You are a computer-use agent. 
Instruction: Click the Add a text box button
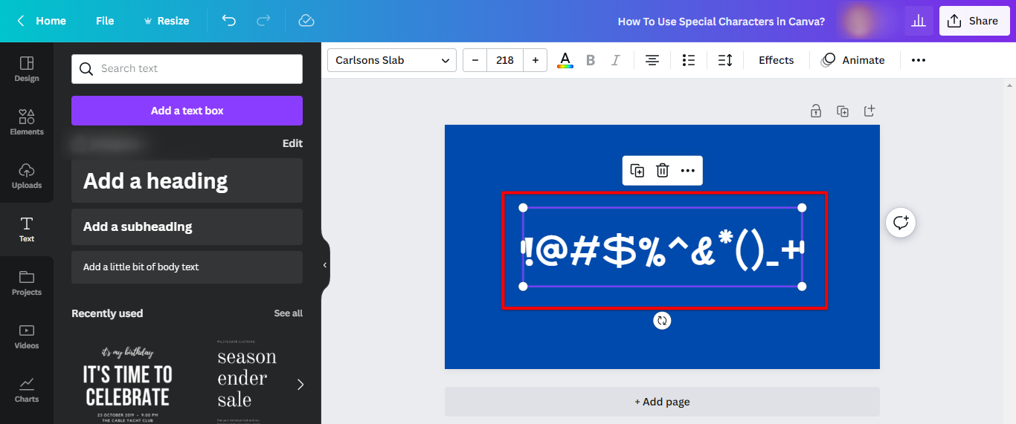[187, 111]
